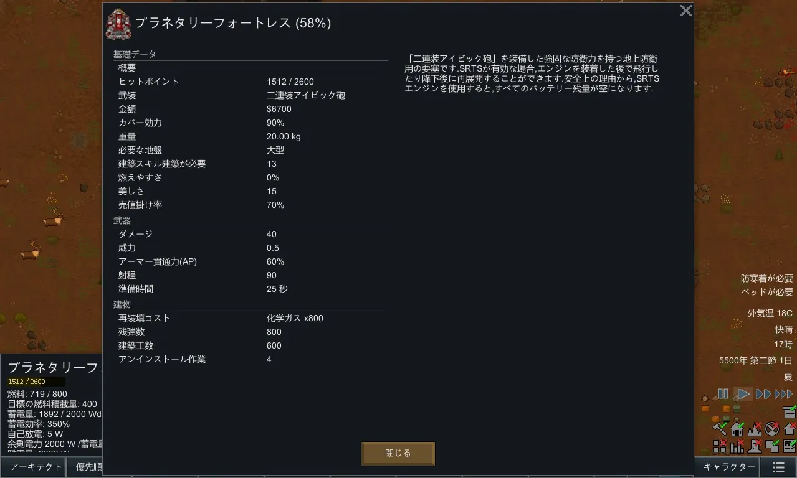Screen dimensions: 797x478
Task: Open the キャラクター tab
Action: pyautogui.click(x=729, y=467)
